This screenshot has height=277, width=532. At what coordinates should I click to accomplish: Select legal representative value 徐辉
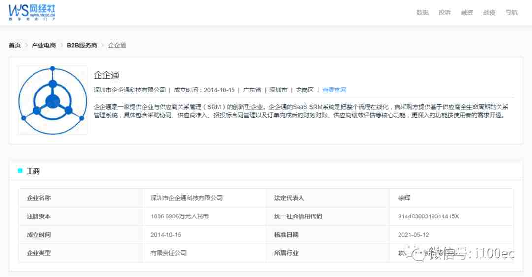click(404, 198)
